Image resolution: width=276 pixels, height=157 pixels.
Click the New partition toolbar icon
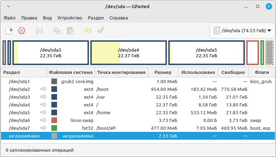[9, 30]
